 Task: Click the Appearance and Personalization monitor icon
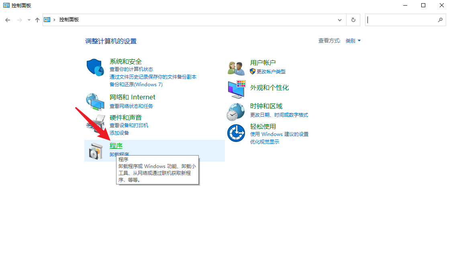pyautogui.click(x=236, y=89)
